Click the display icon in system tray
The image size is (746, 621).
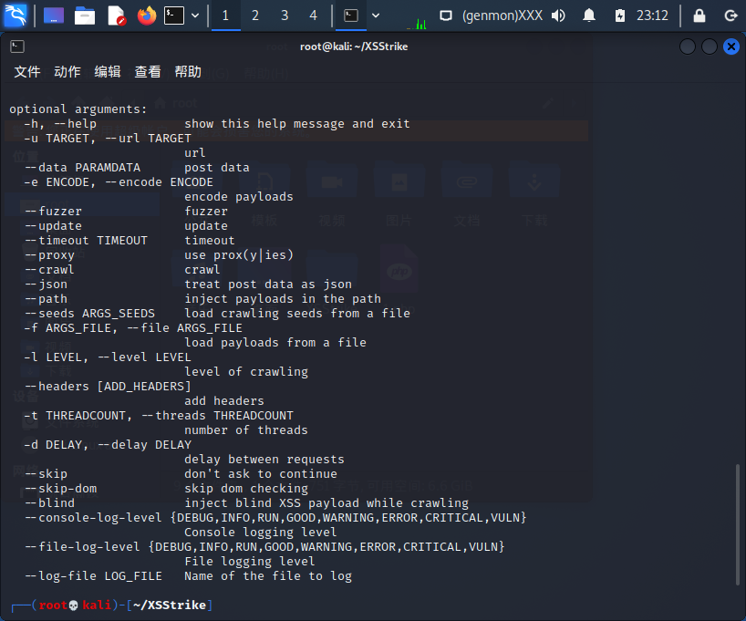coord(446,16)
